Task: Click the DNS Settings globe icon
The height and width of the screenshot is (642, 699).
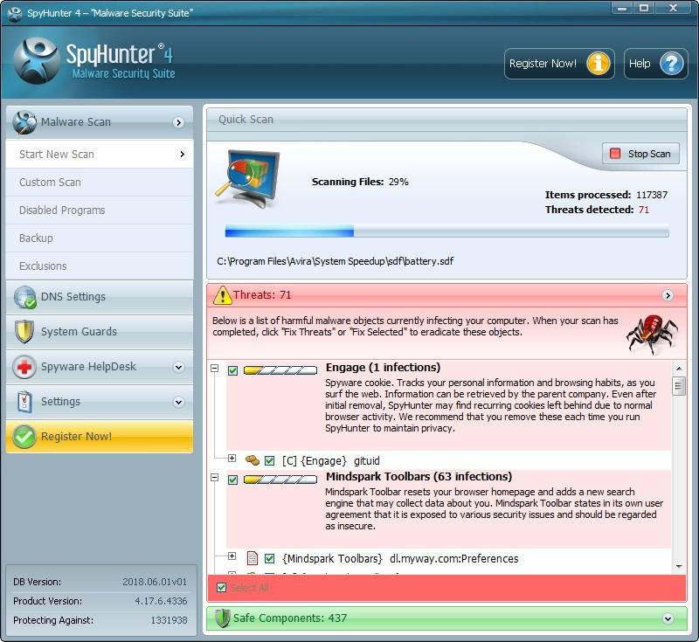Action: click(24, 297)
